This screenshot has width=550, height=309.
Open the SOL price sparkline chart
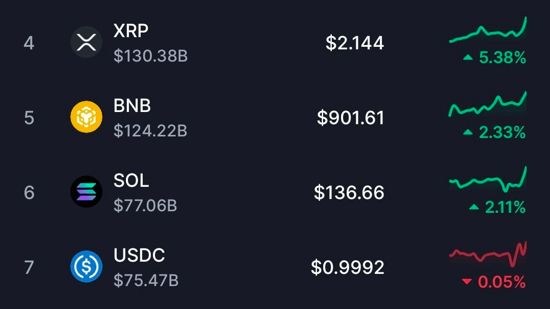coord(488,181)
